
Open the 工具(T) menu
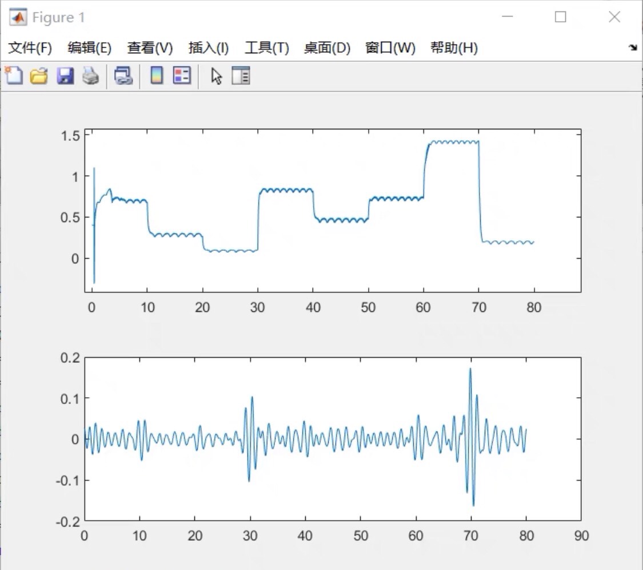coord(266,47)
